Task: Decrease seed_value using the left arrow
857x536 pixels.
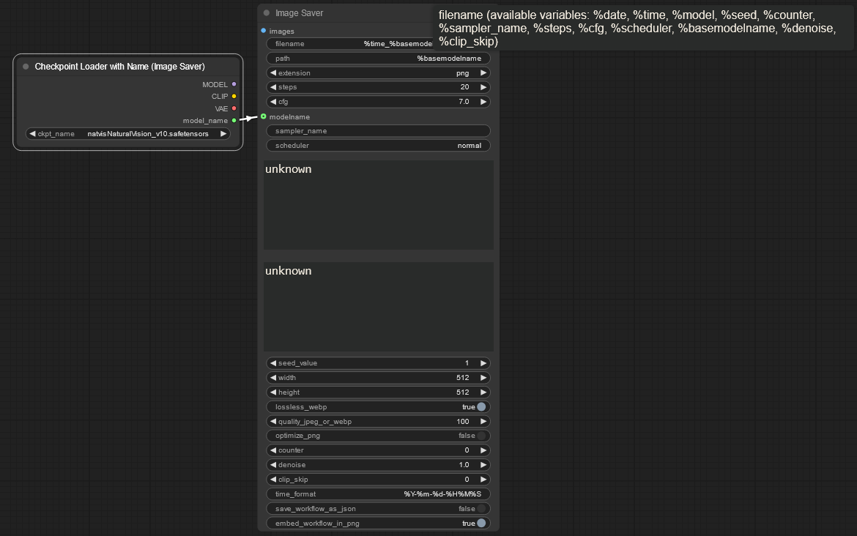Action: point(273,362)
